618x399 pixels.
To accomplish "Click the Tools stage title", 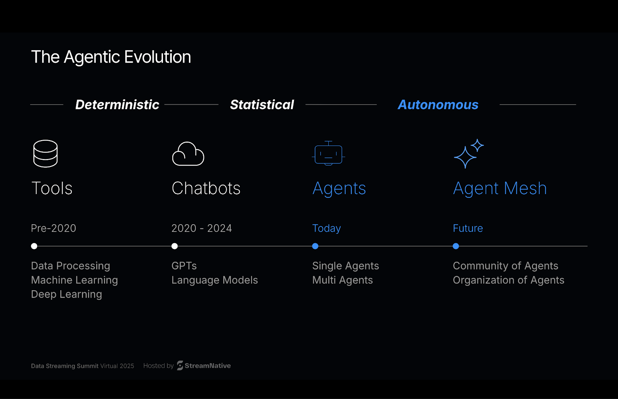I will point(52,188).
